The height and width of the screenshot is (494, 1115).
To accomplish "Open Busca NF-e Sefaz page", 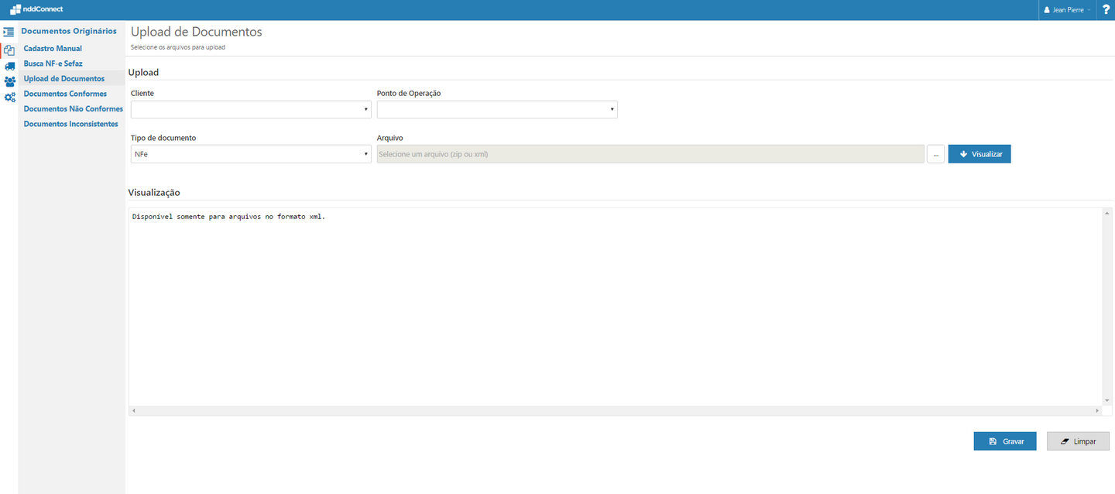I will click(53, 63).
